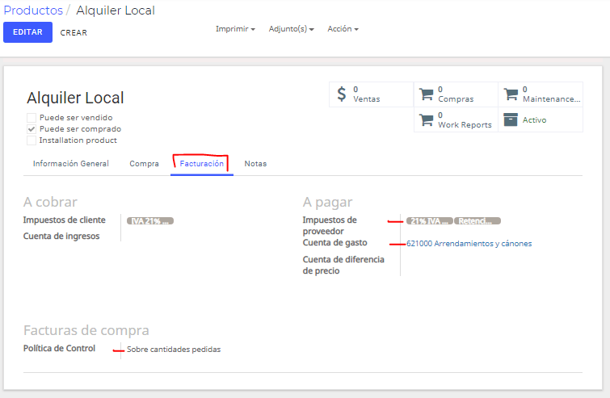
Task: Click the Activo archive box icon
Action: pos(511,119)
